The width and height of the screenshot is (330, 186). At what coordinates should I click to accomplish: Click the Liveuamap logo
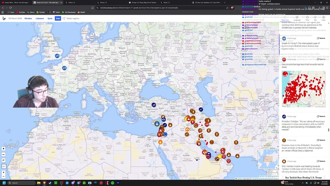coord(4,18)
